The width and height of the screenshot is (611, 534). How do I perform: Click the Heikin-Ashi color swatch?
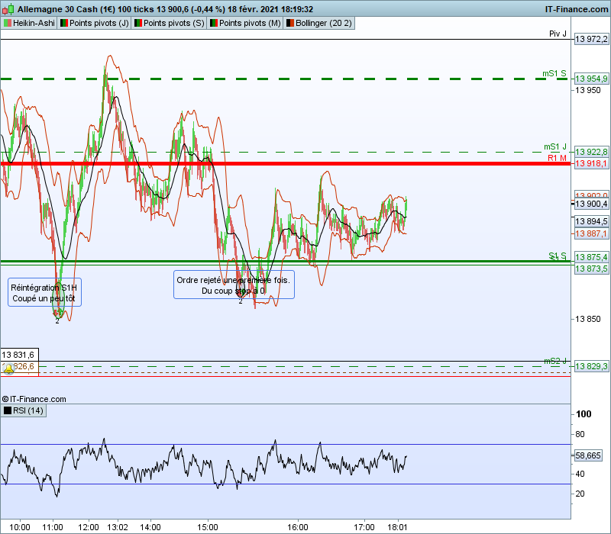point(8,23)
